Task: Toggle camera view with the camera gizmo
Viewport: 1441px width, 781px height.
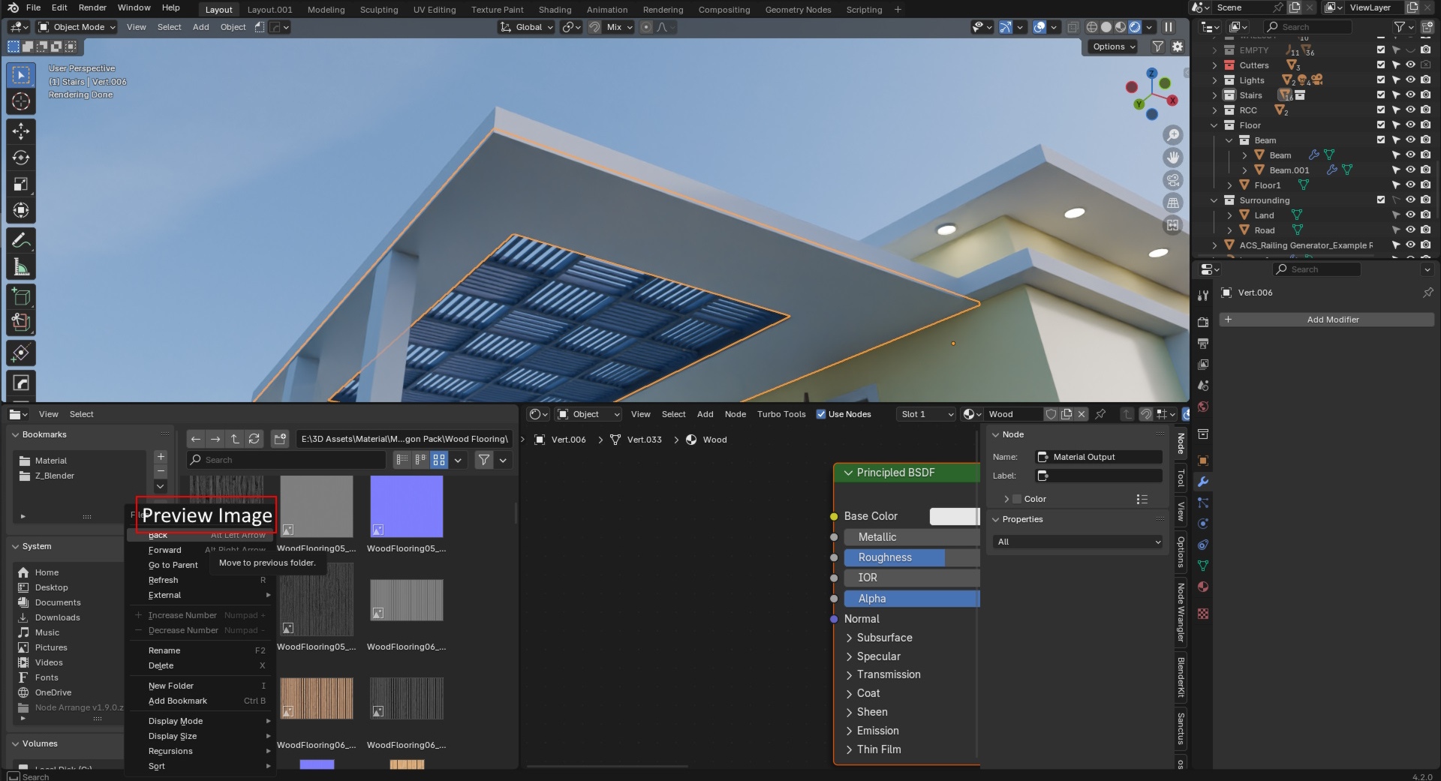Action: click(1172, 180)
